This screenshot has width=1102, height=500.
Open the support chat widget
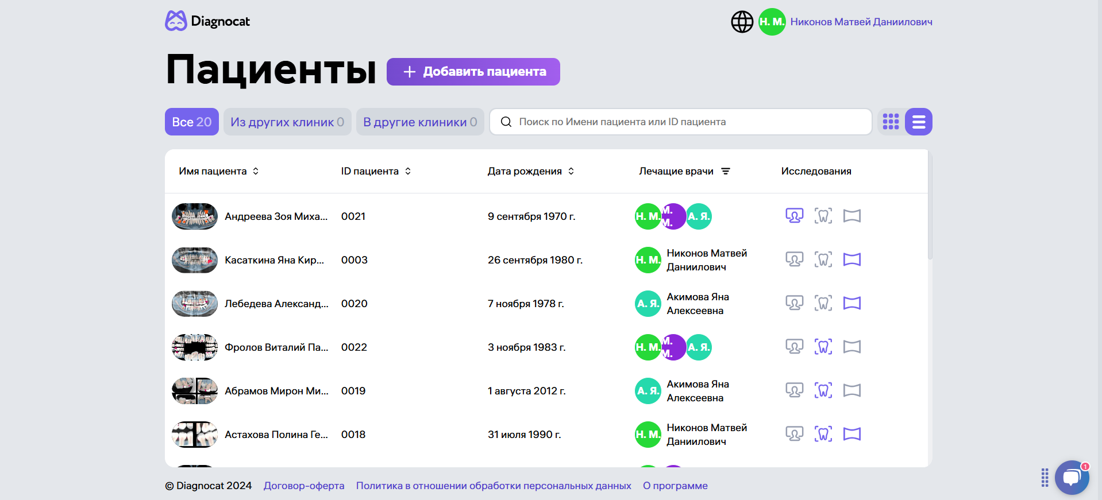(1072, 477)
